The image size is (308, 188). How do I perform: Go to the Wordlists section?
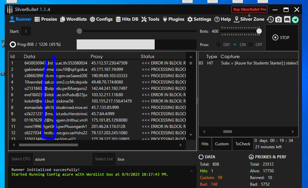[73, 19]
